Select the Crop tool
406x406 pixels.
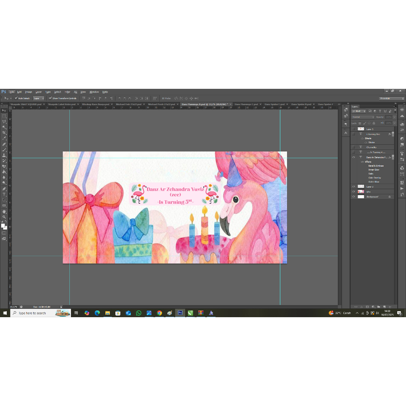click(x=4, y=133)
